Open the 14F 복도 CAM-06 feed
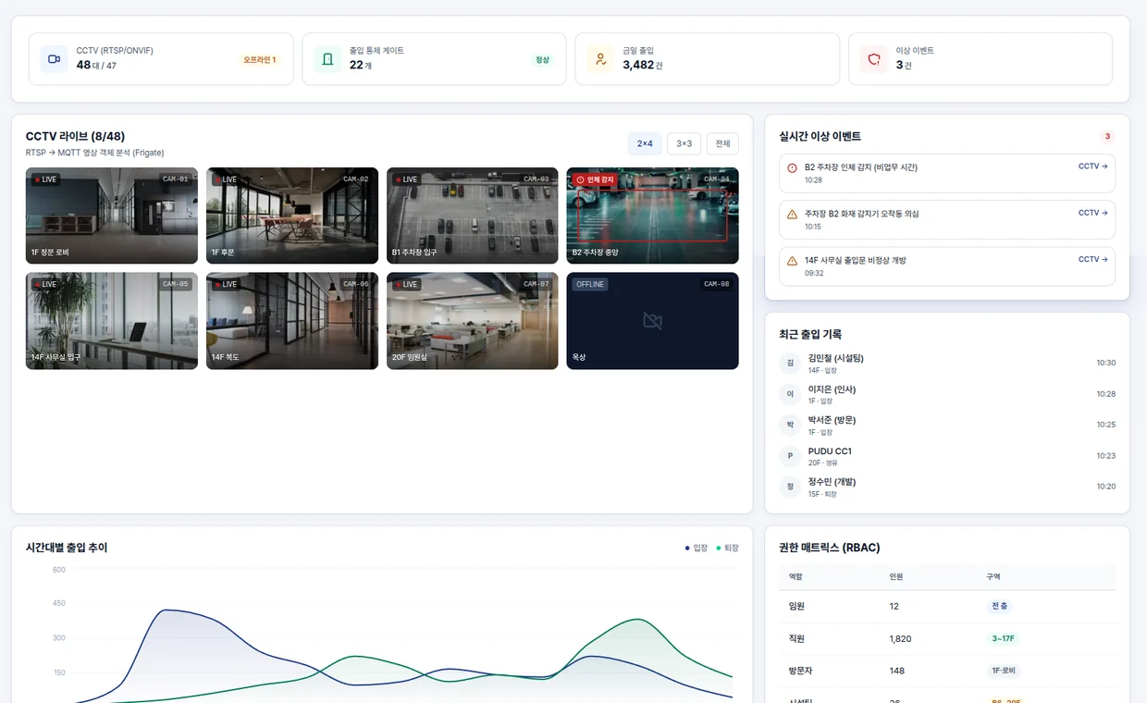 (x=292, y=321)
